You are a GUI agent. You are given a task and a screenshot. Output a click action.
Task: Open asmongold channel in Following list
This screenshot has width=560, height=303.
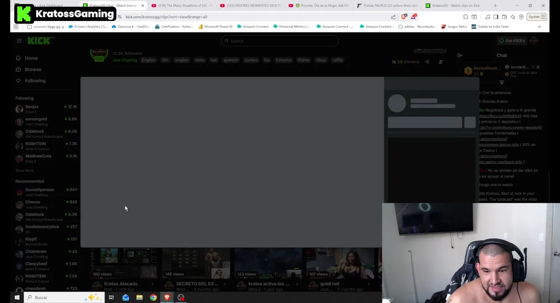click(x=46, y=121)
